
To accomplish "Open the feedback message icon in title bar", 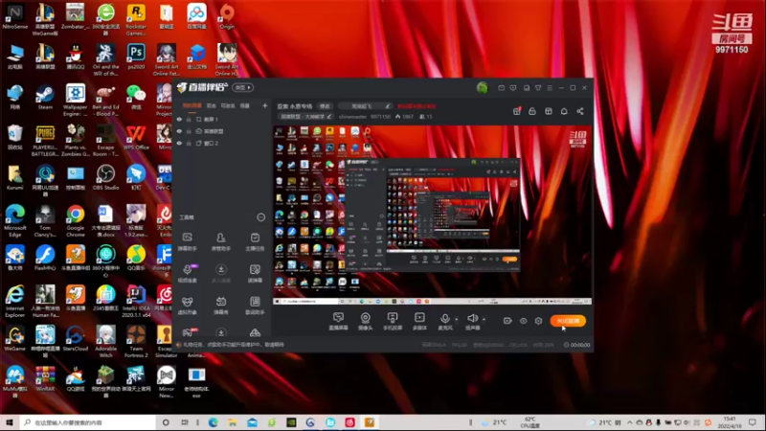I will [513, 88].
